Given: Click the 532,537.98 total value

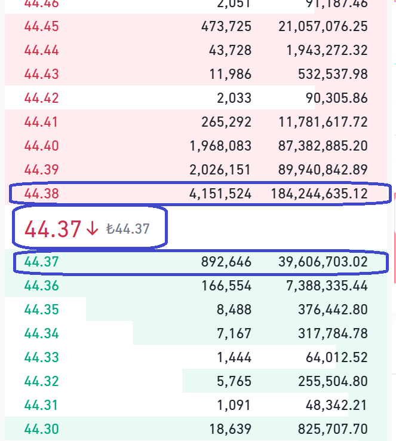Looking at the screenshot, I should [333, 74].
